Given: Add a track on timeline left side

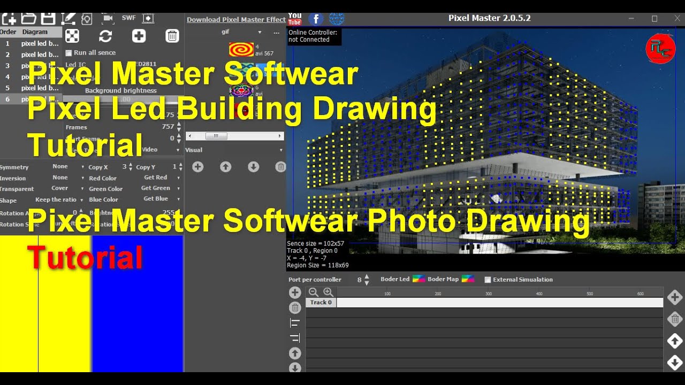Looking at the screenshot, I should click(295, 292).
